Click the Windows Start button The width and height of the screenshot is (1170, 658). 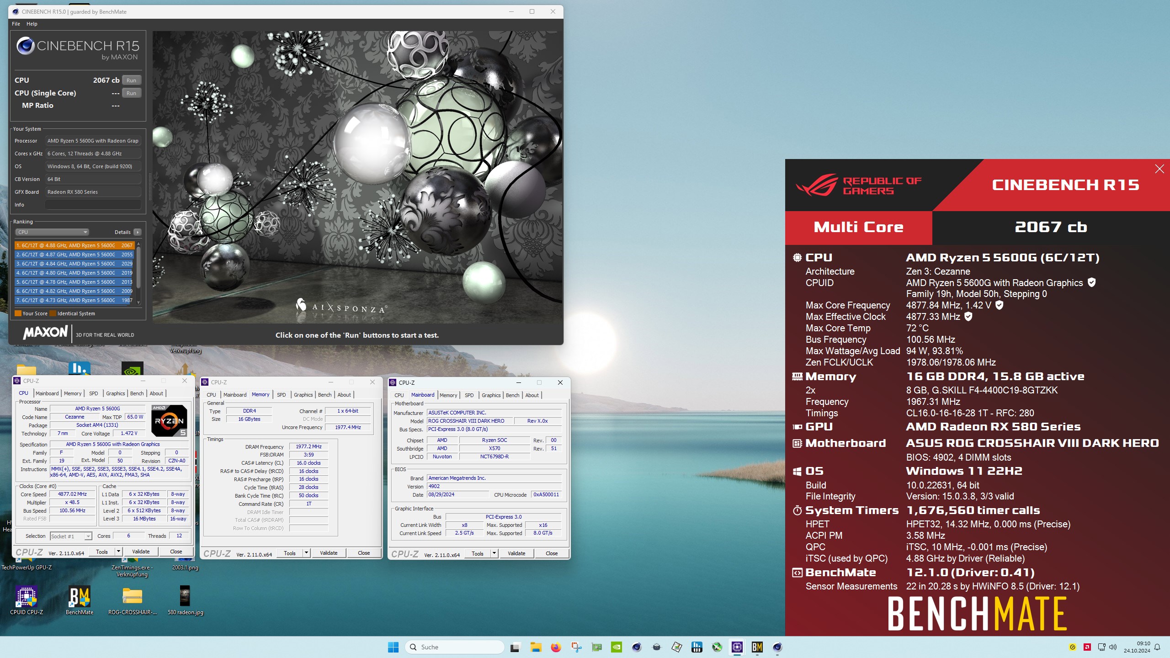click(x=393, y=647)
